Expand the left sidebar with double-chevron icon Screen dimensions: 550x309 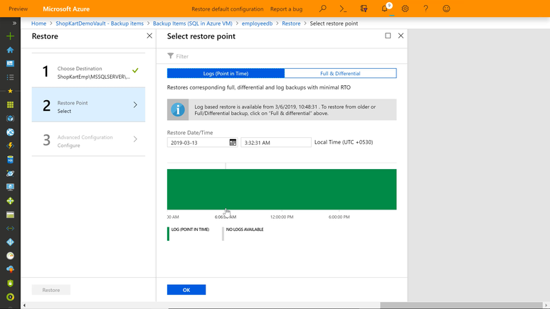point(14,23)
